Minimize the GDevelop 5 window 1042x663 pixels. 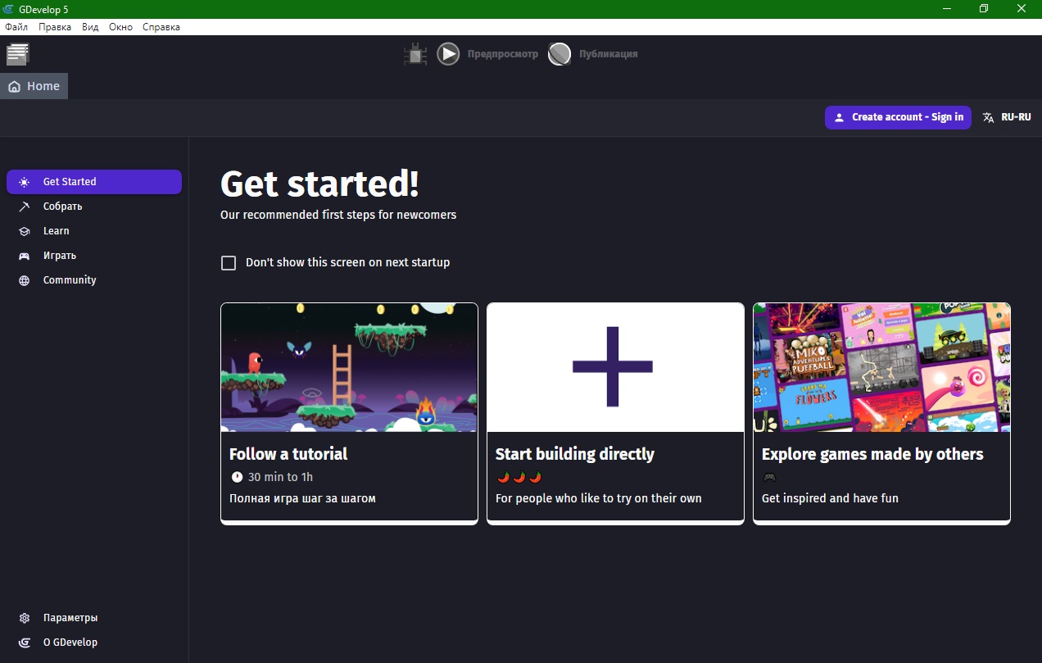click(946, 9)
